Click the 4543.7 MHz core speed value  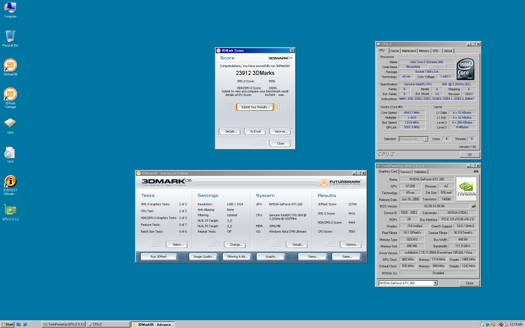tap(412, 113)
